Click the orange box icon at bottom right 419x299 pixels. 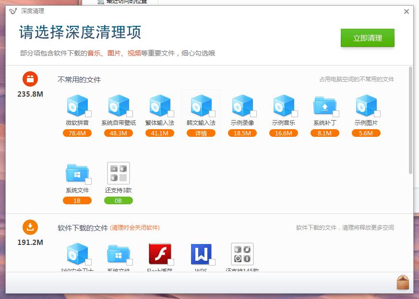point(403,282)
